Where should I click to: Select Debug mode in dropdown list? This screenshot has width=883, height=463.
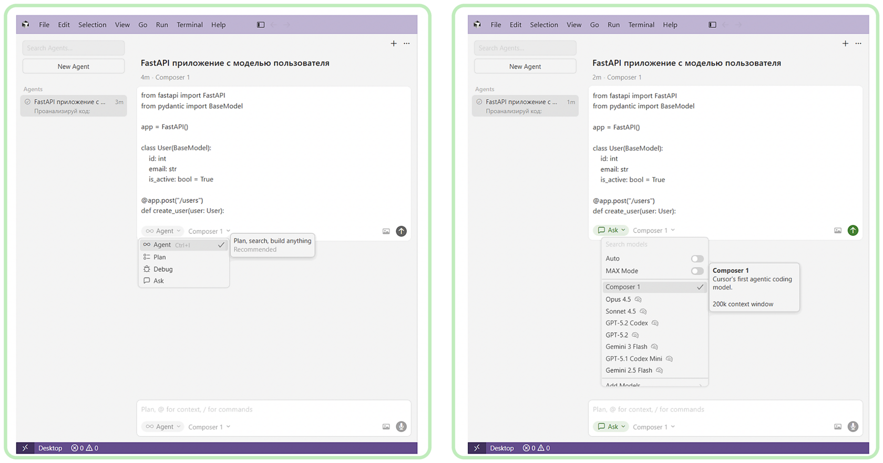tap(184, 269)
